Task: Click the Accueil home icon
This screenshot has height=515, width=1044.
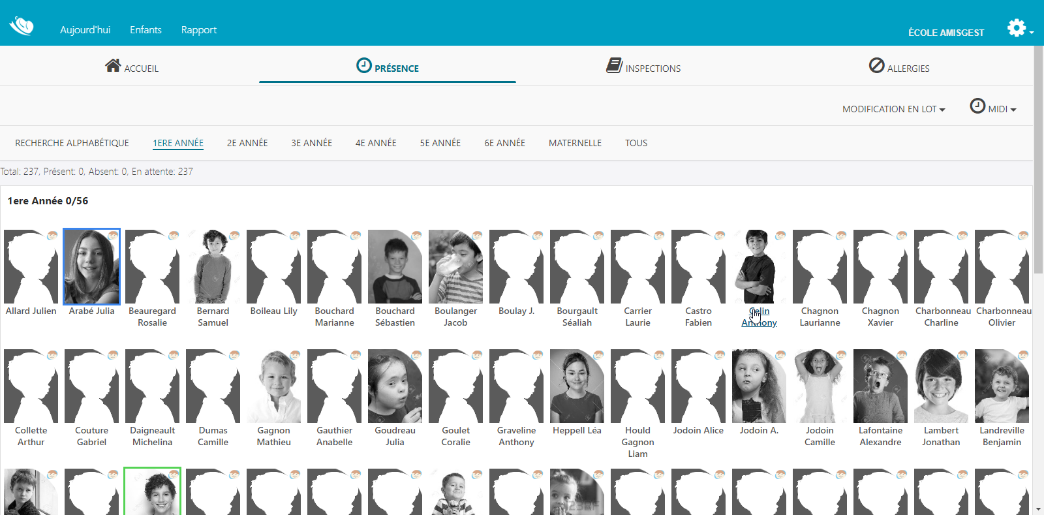Action: tap(113, 65)
